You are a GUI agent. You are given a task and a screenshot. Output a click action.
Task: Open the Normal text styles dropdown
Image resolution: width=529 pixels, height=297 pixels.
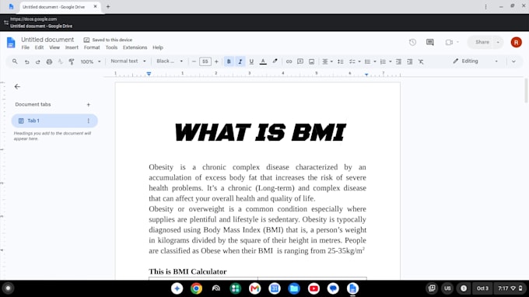point(128,61)
